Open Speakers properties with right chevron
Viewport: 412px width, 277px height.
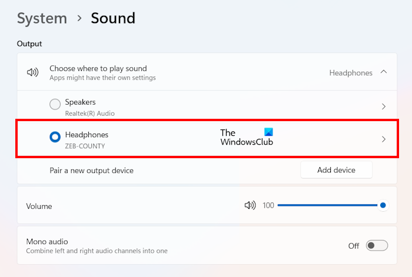pyautogui.click(x=384, y=106)
